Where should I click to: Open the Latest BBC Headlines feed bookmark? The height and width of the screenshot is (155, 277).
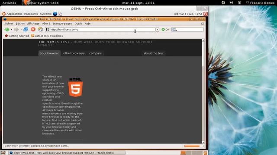click(x=47, y=36)
